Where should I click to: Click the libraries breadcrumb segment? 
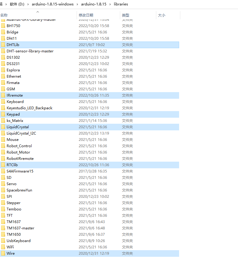coord(121,4)
